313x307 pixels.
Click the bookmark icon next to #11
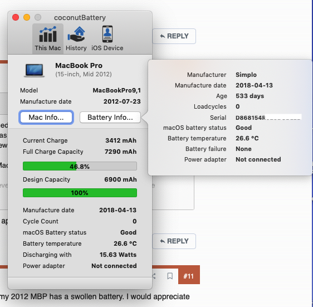170,276
